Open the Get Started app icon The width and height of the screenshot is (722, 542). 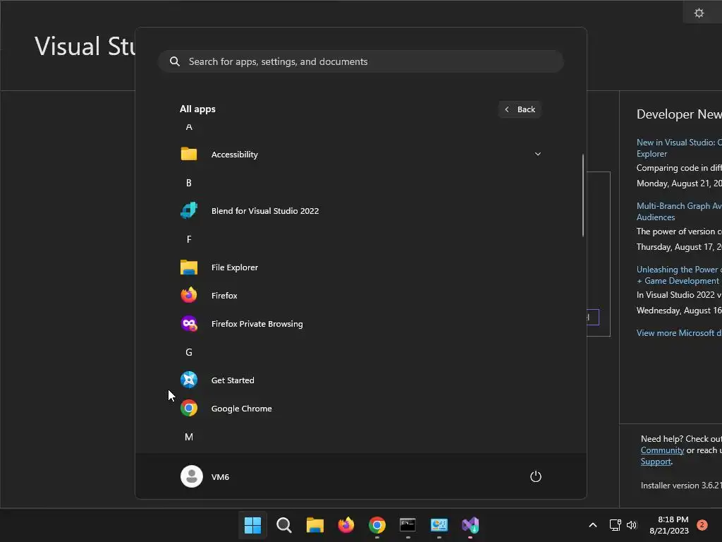click(x=189, y=380)
